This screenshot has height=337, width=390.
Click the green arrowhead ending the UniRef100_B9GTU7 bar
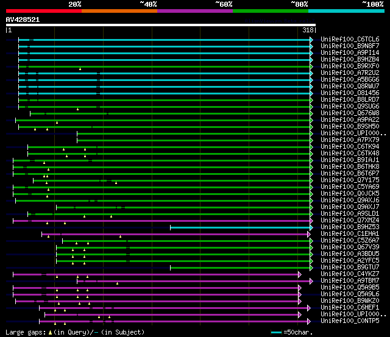coord(311,268)
